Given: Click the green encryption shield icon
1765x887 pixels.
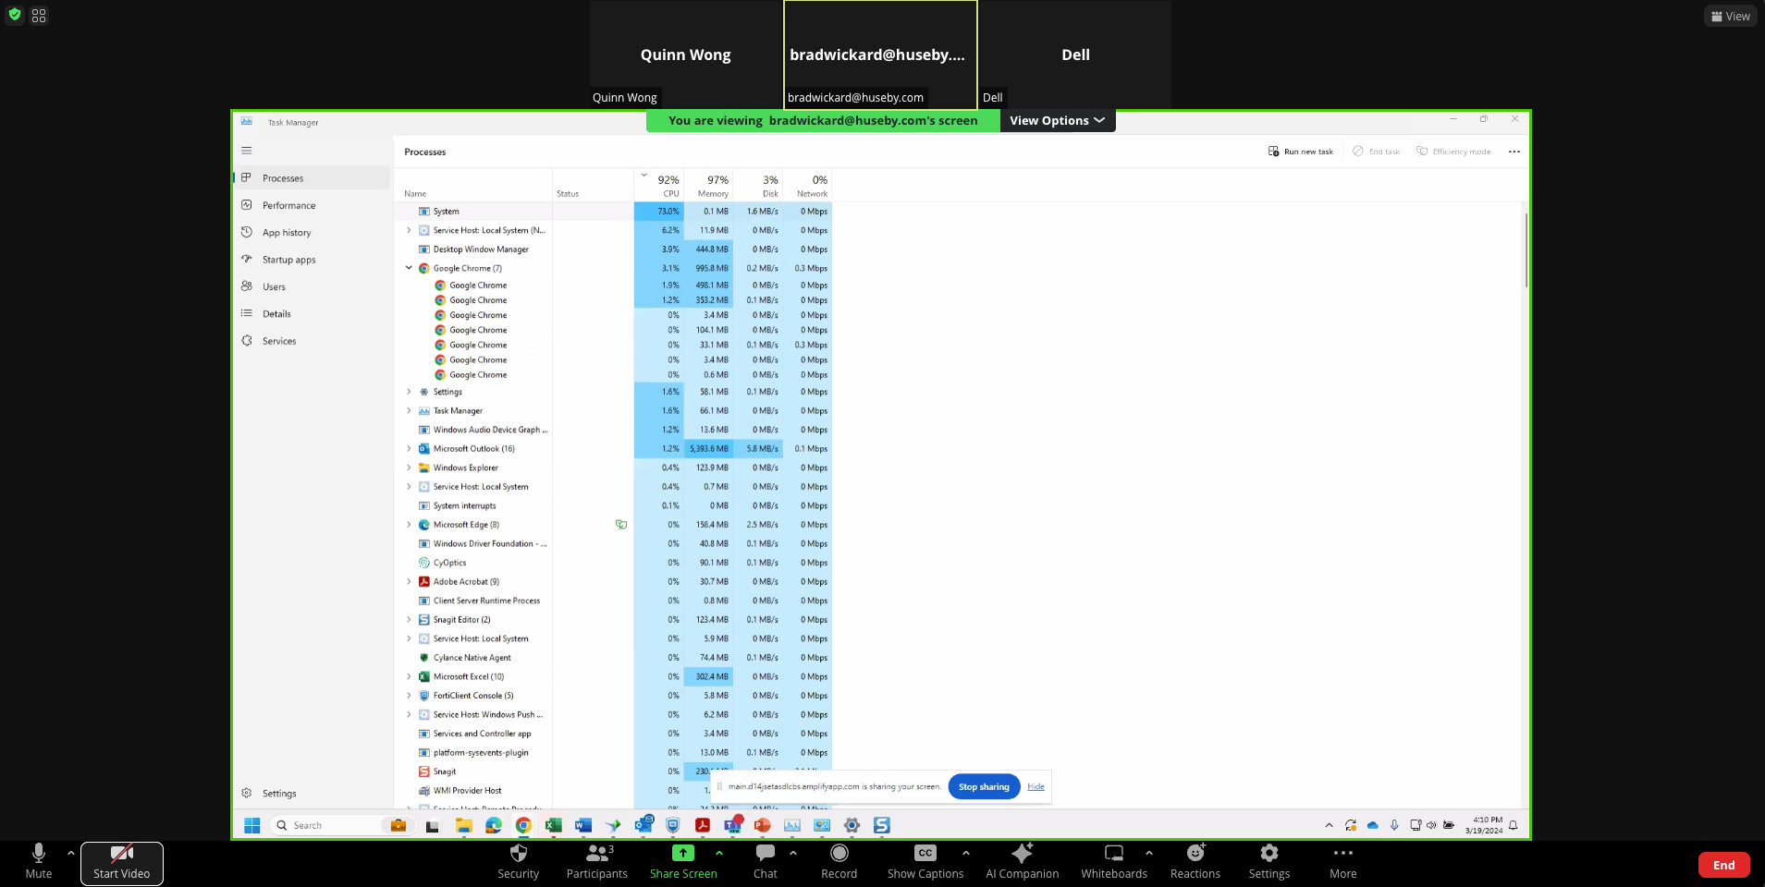Looking at the screenshot, I should (14, 15).
